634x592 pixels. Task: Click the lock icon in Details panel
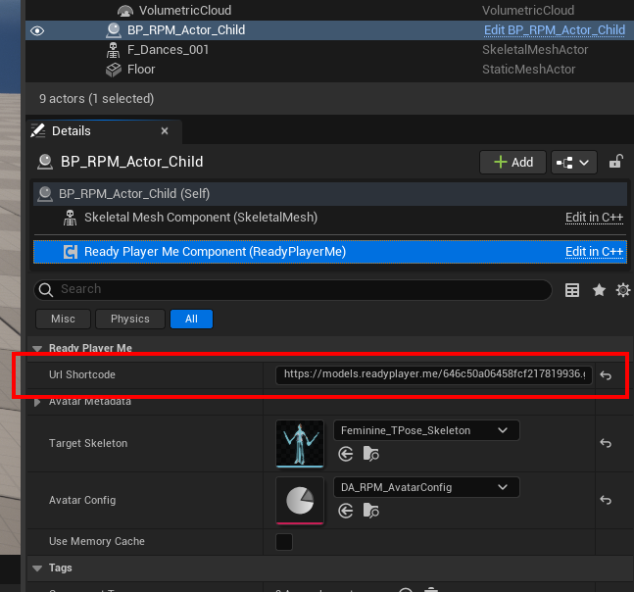click(616, 162)
